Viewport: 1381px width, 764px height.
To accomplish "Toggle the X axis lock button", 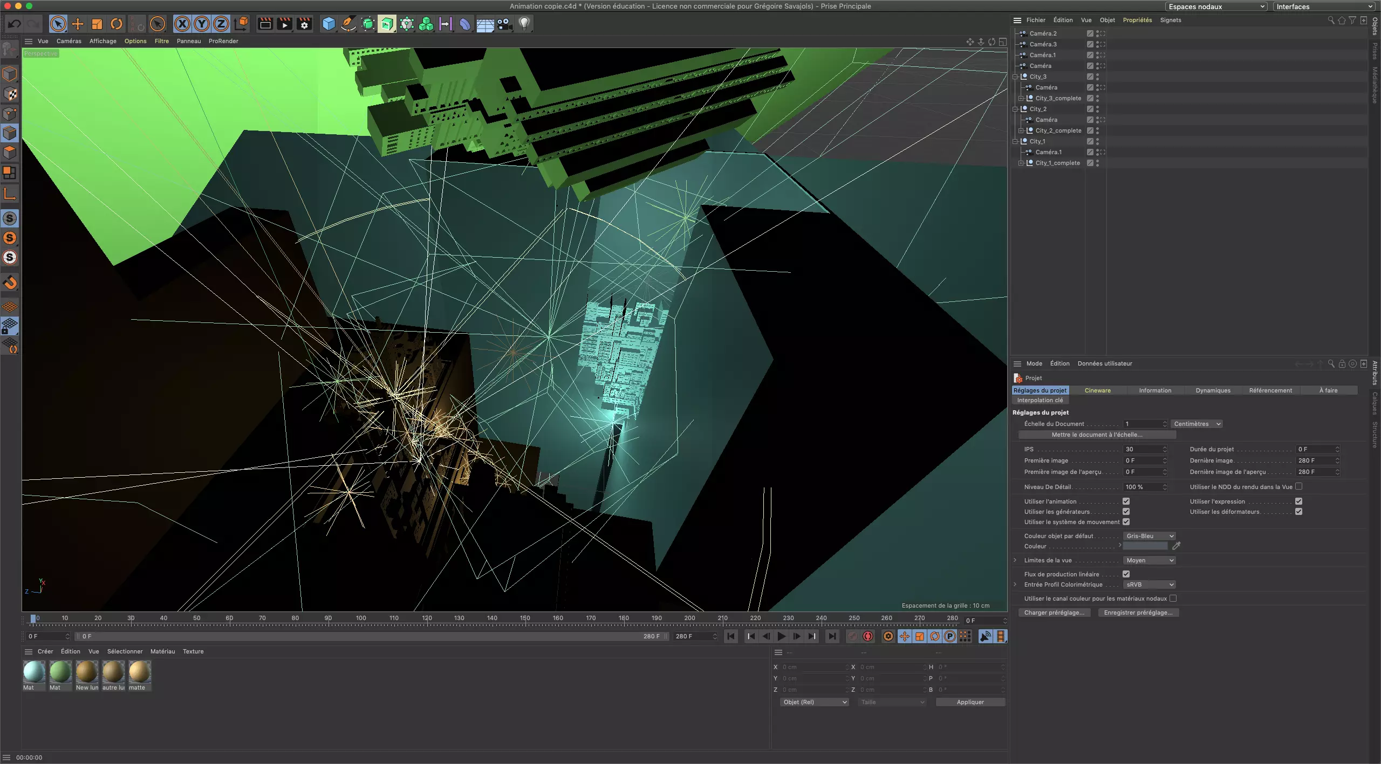I will click(182, 24).
